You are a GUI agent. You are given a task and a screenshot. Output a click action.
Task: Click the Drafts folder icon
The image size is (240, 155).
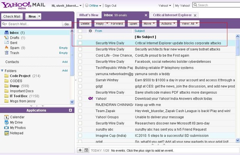[6, 37]
